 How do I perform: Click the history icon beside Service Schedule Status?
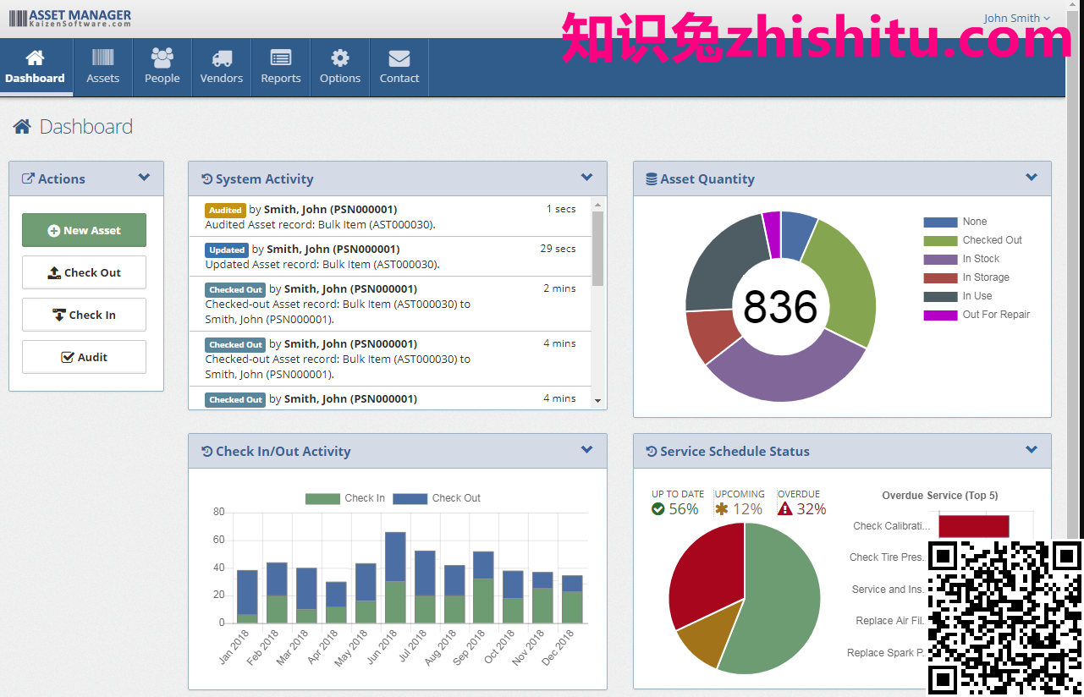651,451
